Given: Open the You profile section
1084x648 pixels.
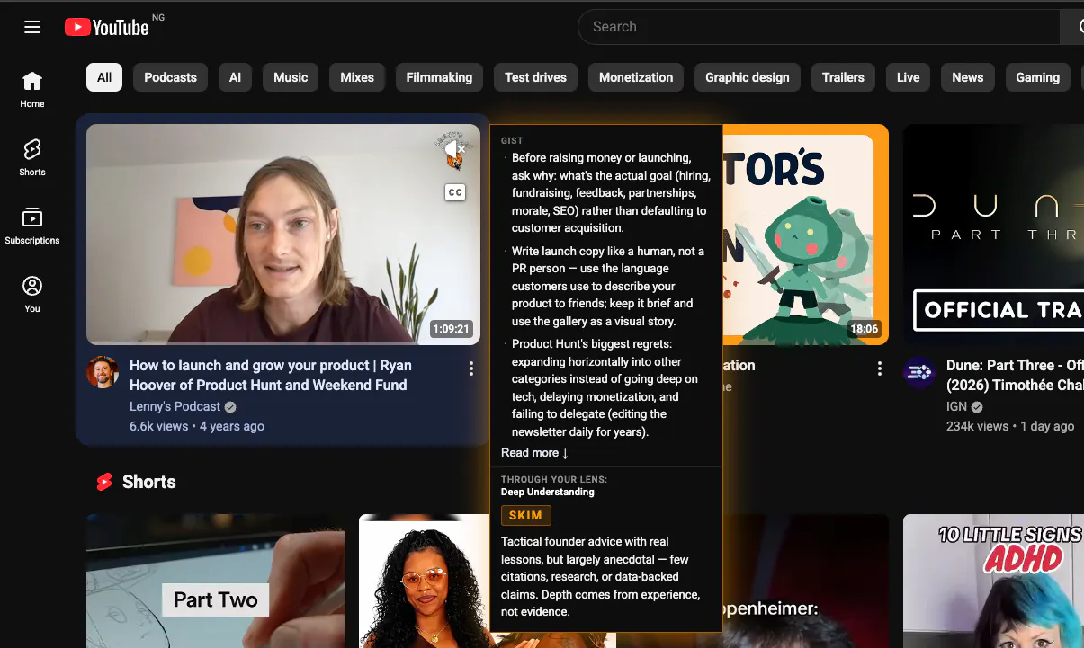Looking at the screenshot, I should click(32, 294).
